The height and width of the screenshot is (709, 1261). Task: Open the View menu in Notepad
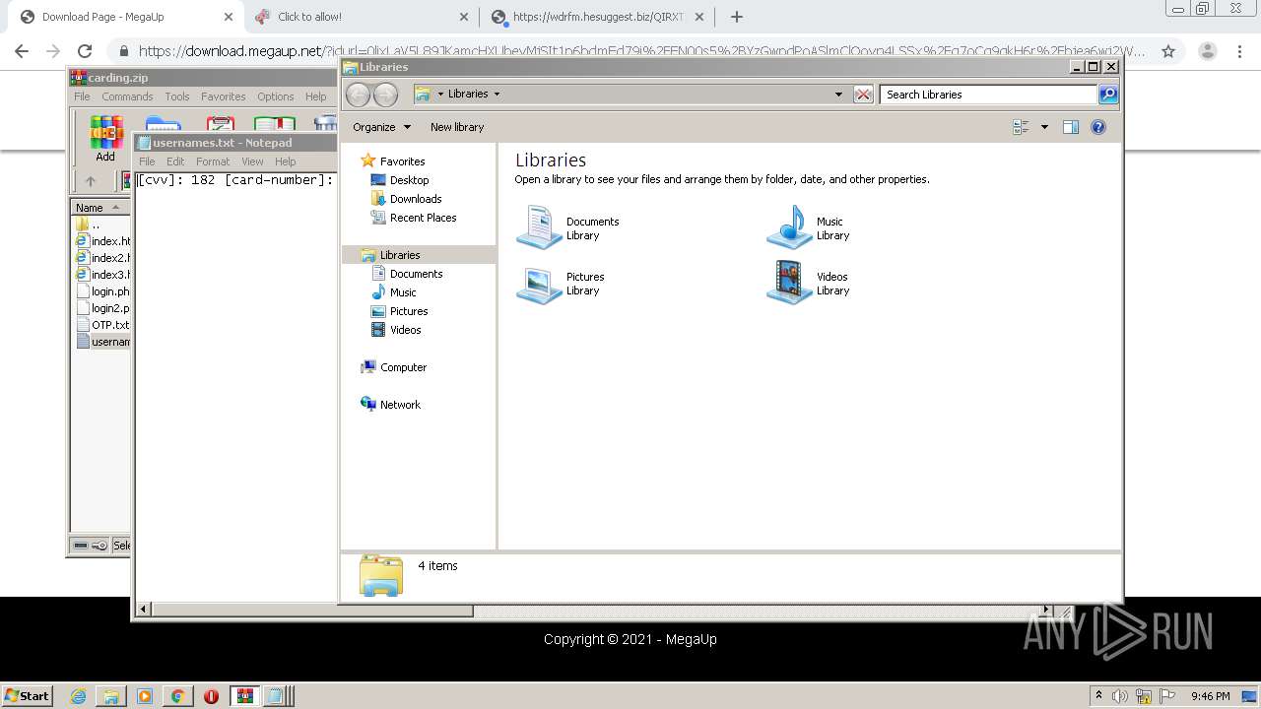point(252,161)
